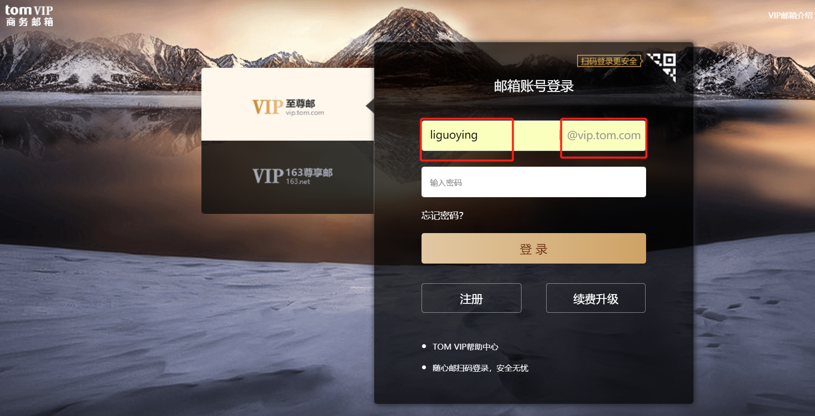The width and height of the screenshot is (815, 416).
Task: Click the 注册 button
Action: [471, 298]
